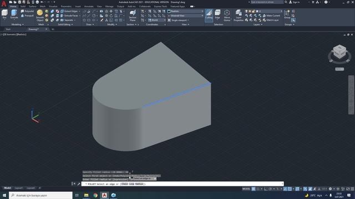Click the workspace switching gear icon
The height and width of the screenshot is (199, 355).
click(331, 189)
